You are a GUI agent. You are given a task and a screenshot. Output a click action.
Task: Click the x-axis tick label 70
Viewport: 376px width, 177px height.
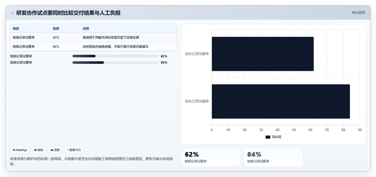pyautogui.click(x=327, y=130)
